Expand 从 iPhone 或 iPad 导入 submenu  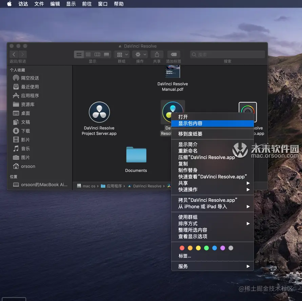pos(213,207)
